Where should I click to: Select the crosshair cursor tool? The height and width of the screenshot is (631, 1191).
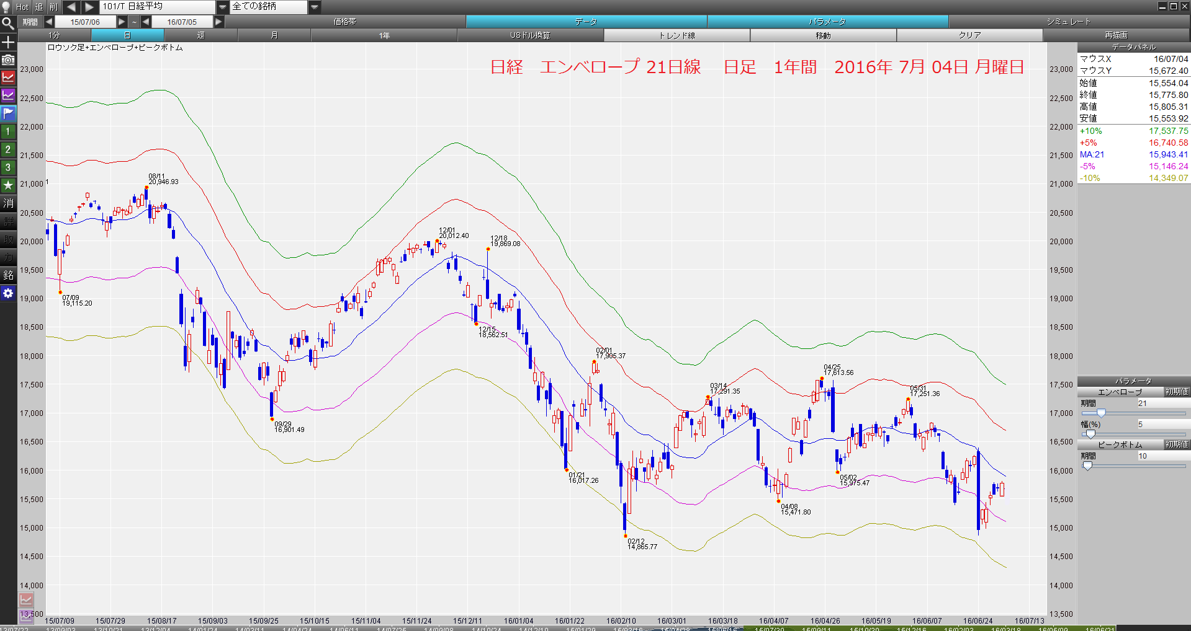[8, 42]
